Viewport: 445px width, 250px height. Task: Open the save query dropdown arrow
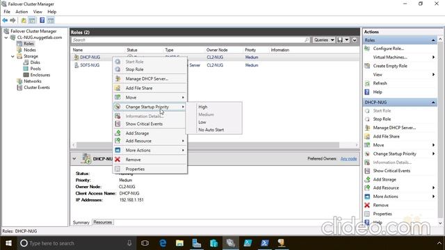347,40
